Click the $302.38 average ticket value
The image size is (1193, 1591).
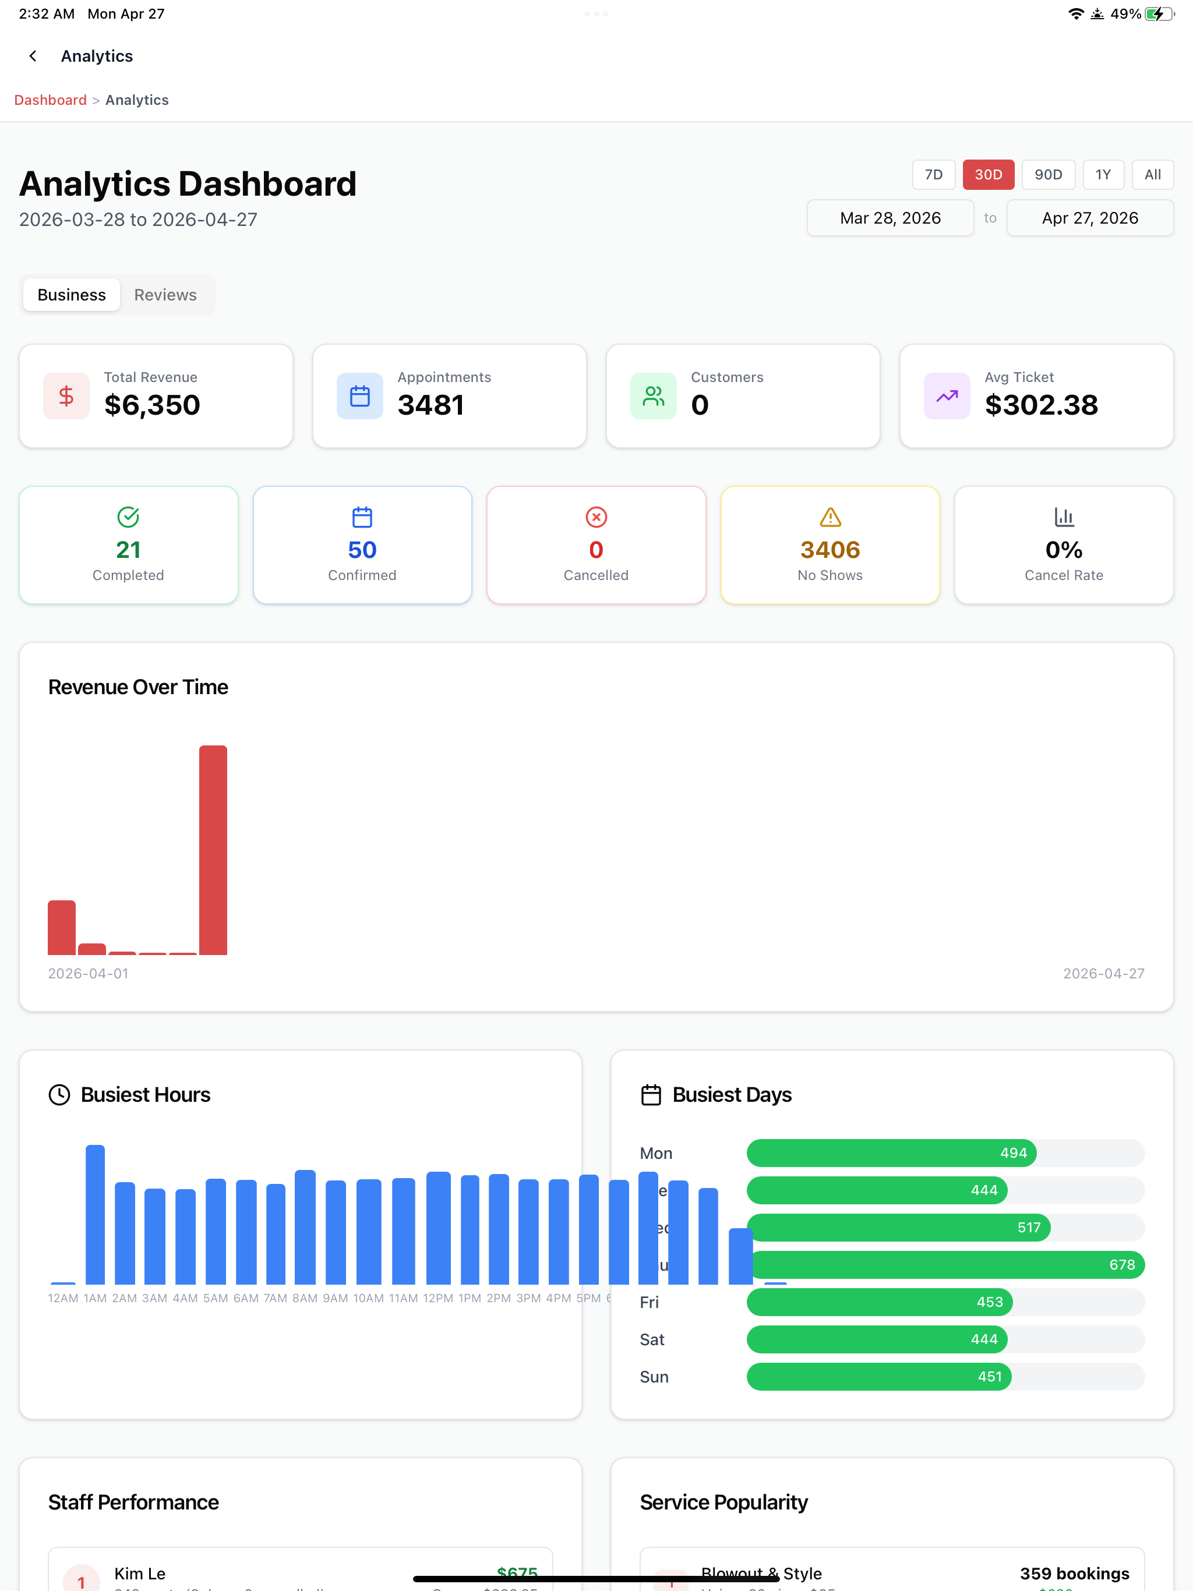pyautogui.click(x=1041, y=405)
